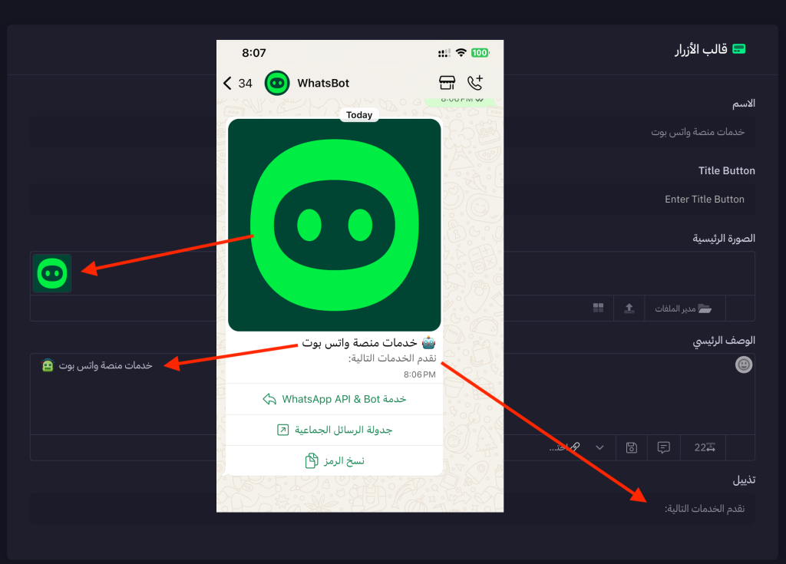Select the green robot image thumbnail
This screenshot has height=564, width=786.
(52, 273)
